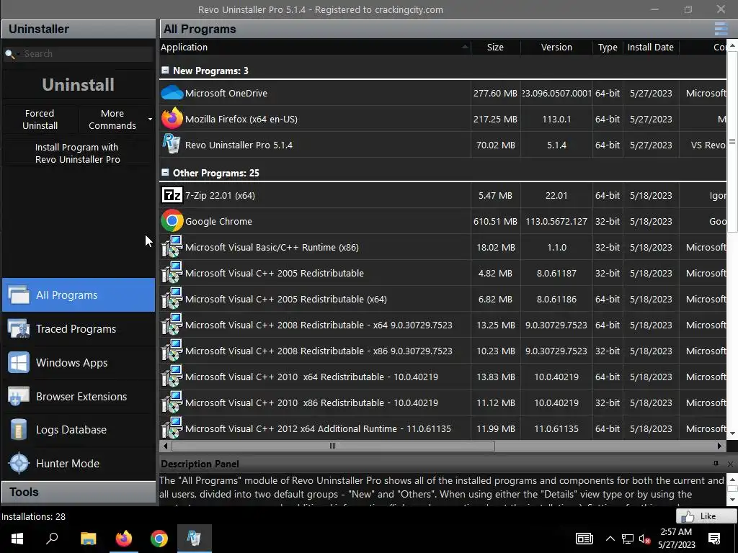Click the More Commands button
738x553 pixels.
(112, 120)
